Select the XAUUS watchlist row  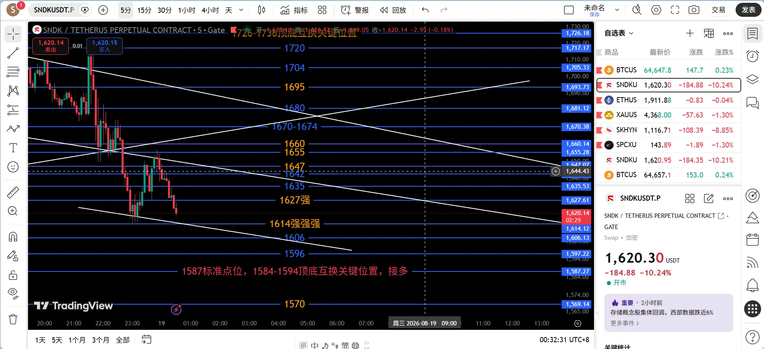[668, 115]
